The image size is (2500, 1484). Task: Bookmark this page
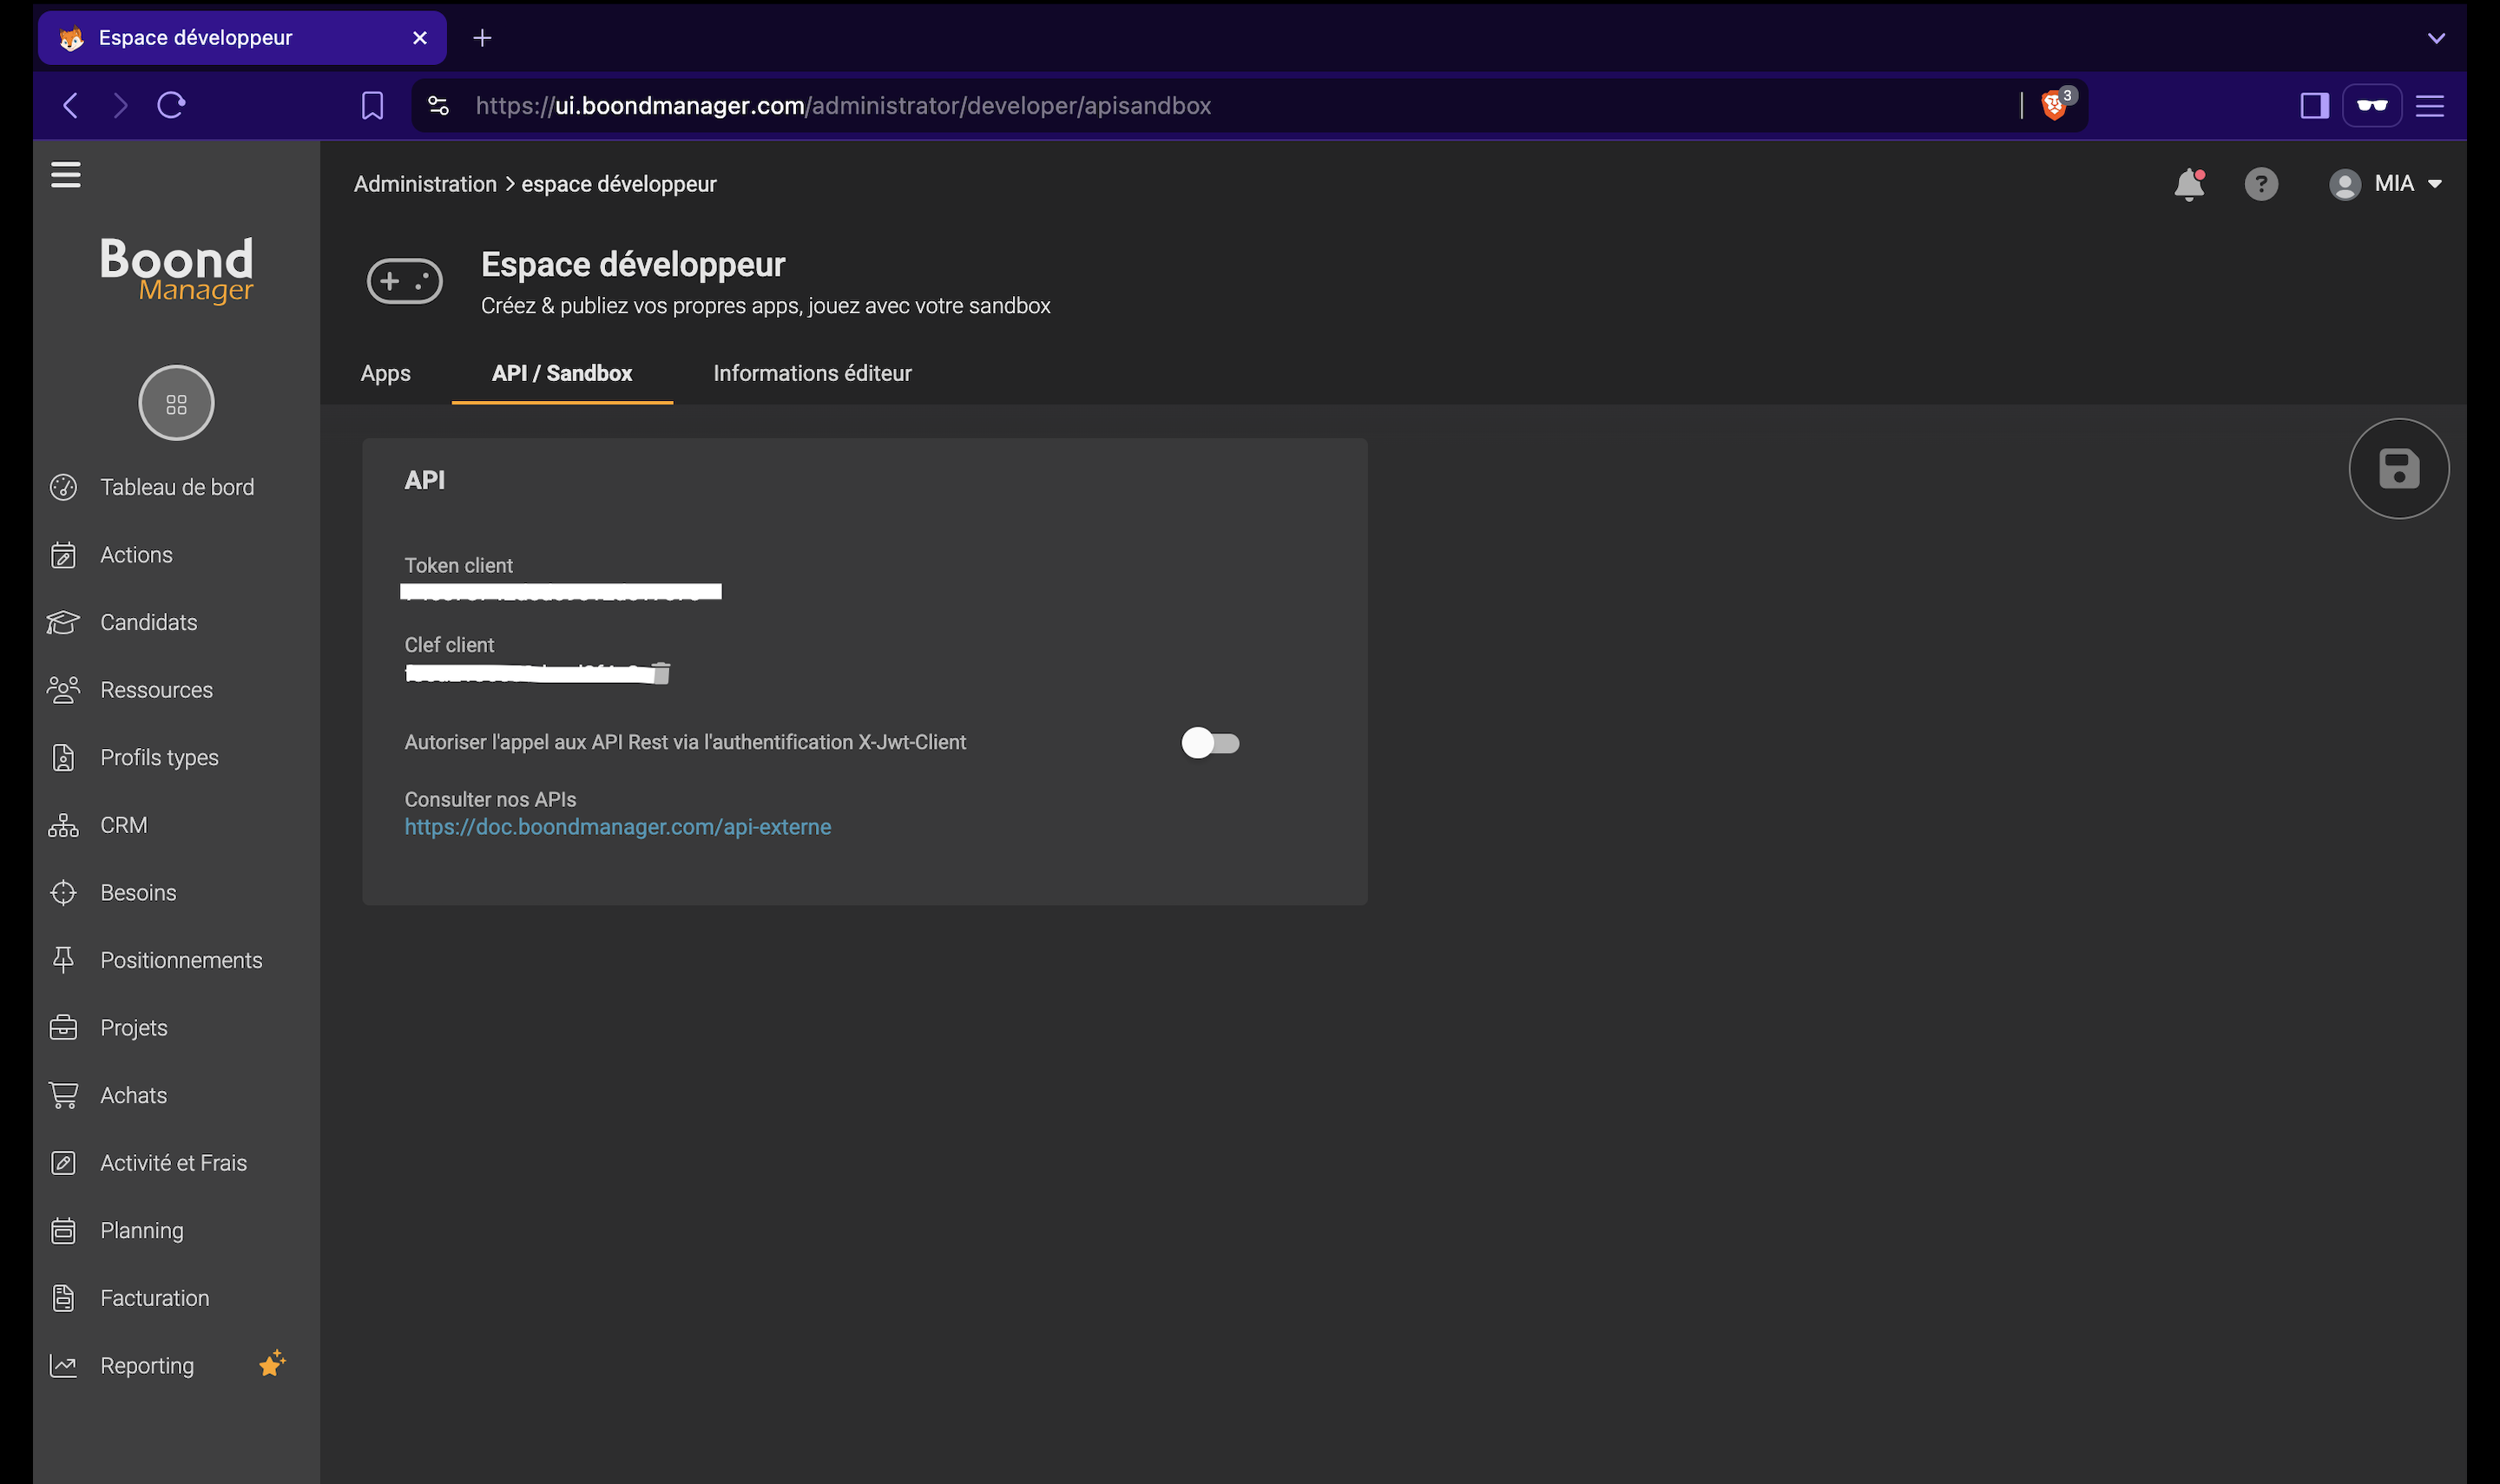(372, 105)
